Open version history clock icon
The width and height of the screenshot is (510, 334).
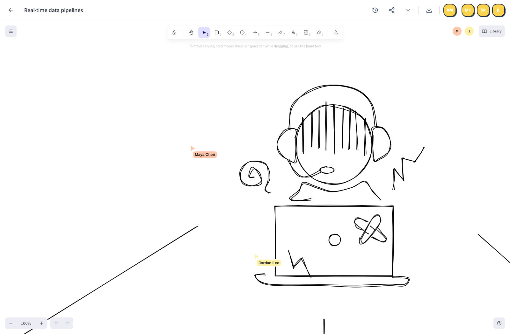click(x=375, y=10)
